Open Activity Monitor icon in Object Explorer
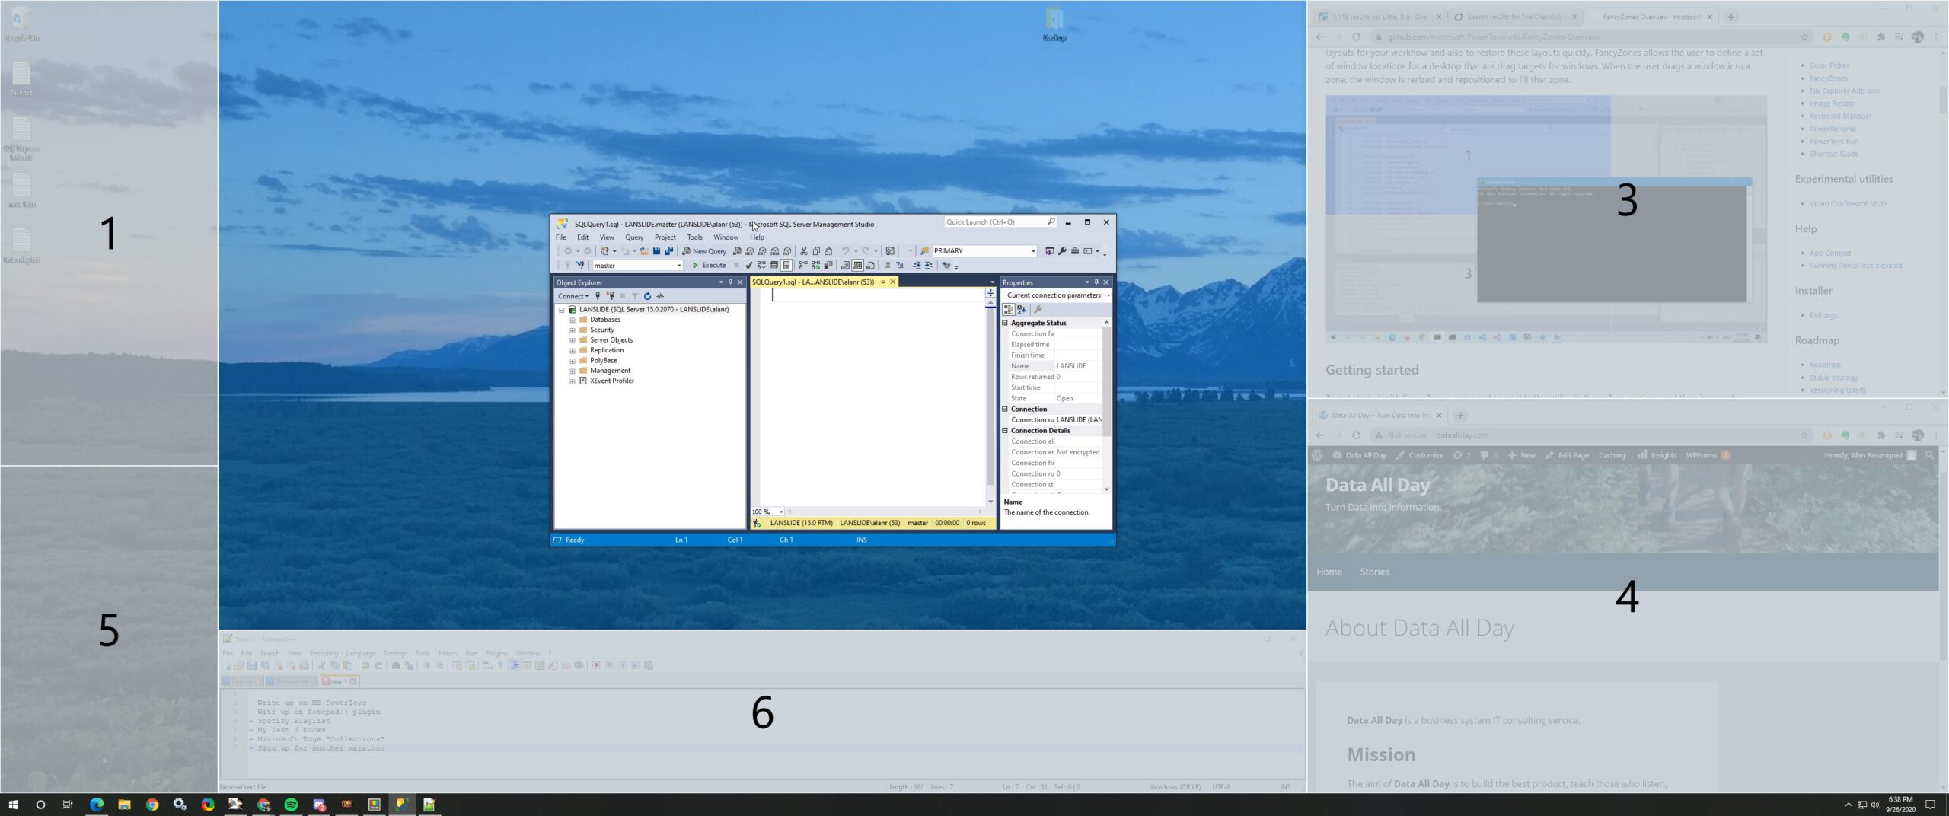The image size is (1949, 816). click(x=660, y=296)
